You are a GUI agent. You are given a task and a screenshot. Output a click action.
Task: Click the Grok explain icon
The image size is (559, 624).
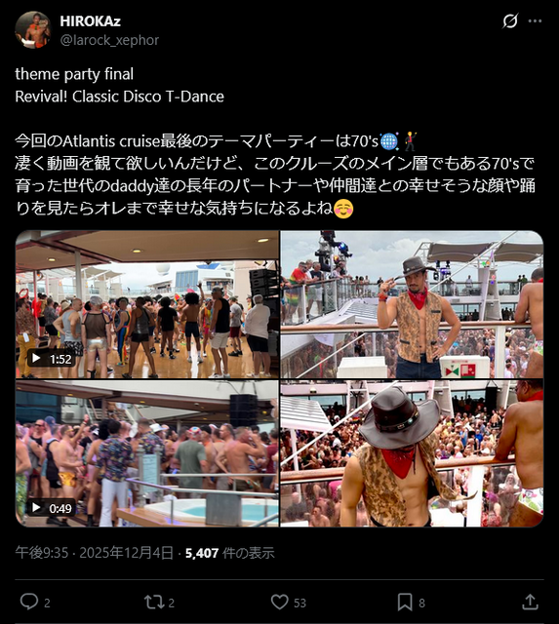pos(510,20)
